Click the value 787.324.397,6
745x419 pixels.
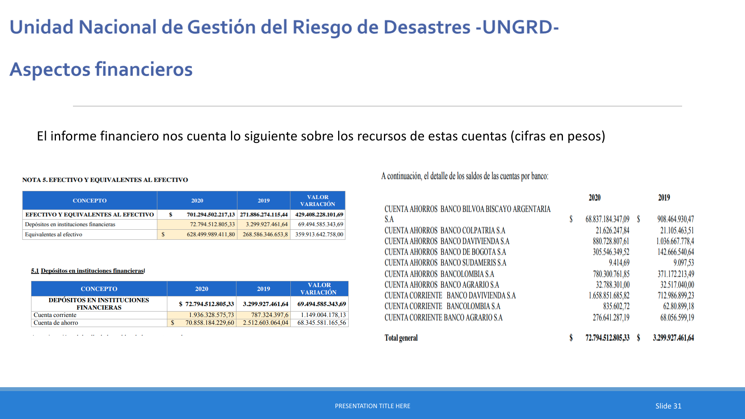[x=270, y=315]
